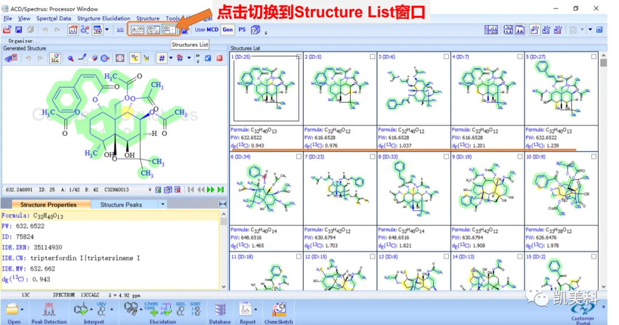Screen dimensions: 619x325
Task: Click the UBV icon in Interpret group
Action: (x=101, y=309)
